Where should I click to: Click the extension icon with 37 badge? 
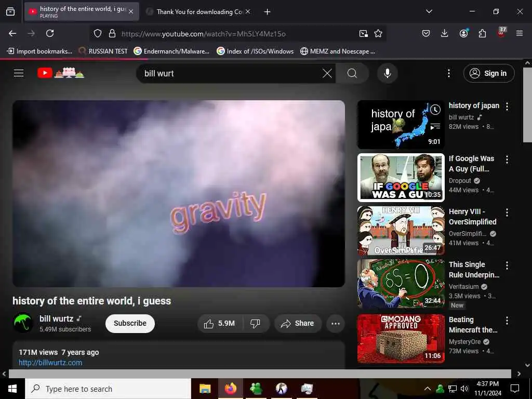501,33
